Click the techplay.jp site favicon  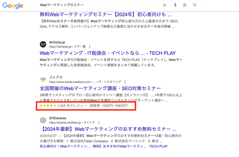point(43,44)
